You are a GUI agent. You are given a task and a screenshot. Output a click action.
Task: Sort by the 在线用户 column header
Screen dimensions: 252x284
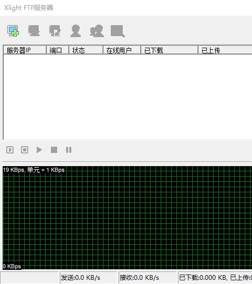click(122, 50)
